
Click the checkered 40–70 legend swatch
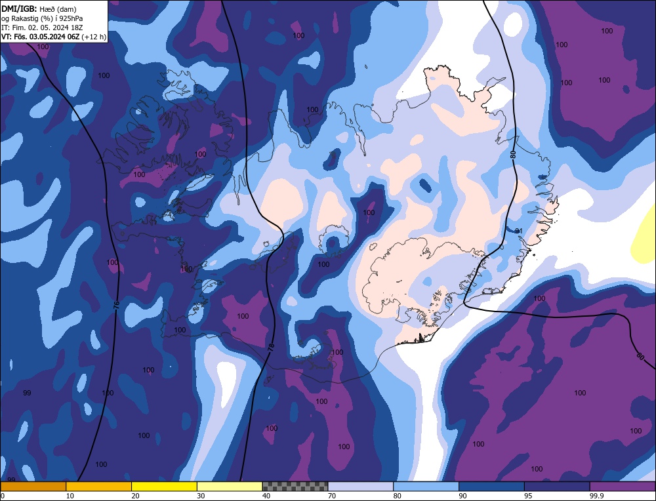(295, 487)
